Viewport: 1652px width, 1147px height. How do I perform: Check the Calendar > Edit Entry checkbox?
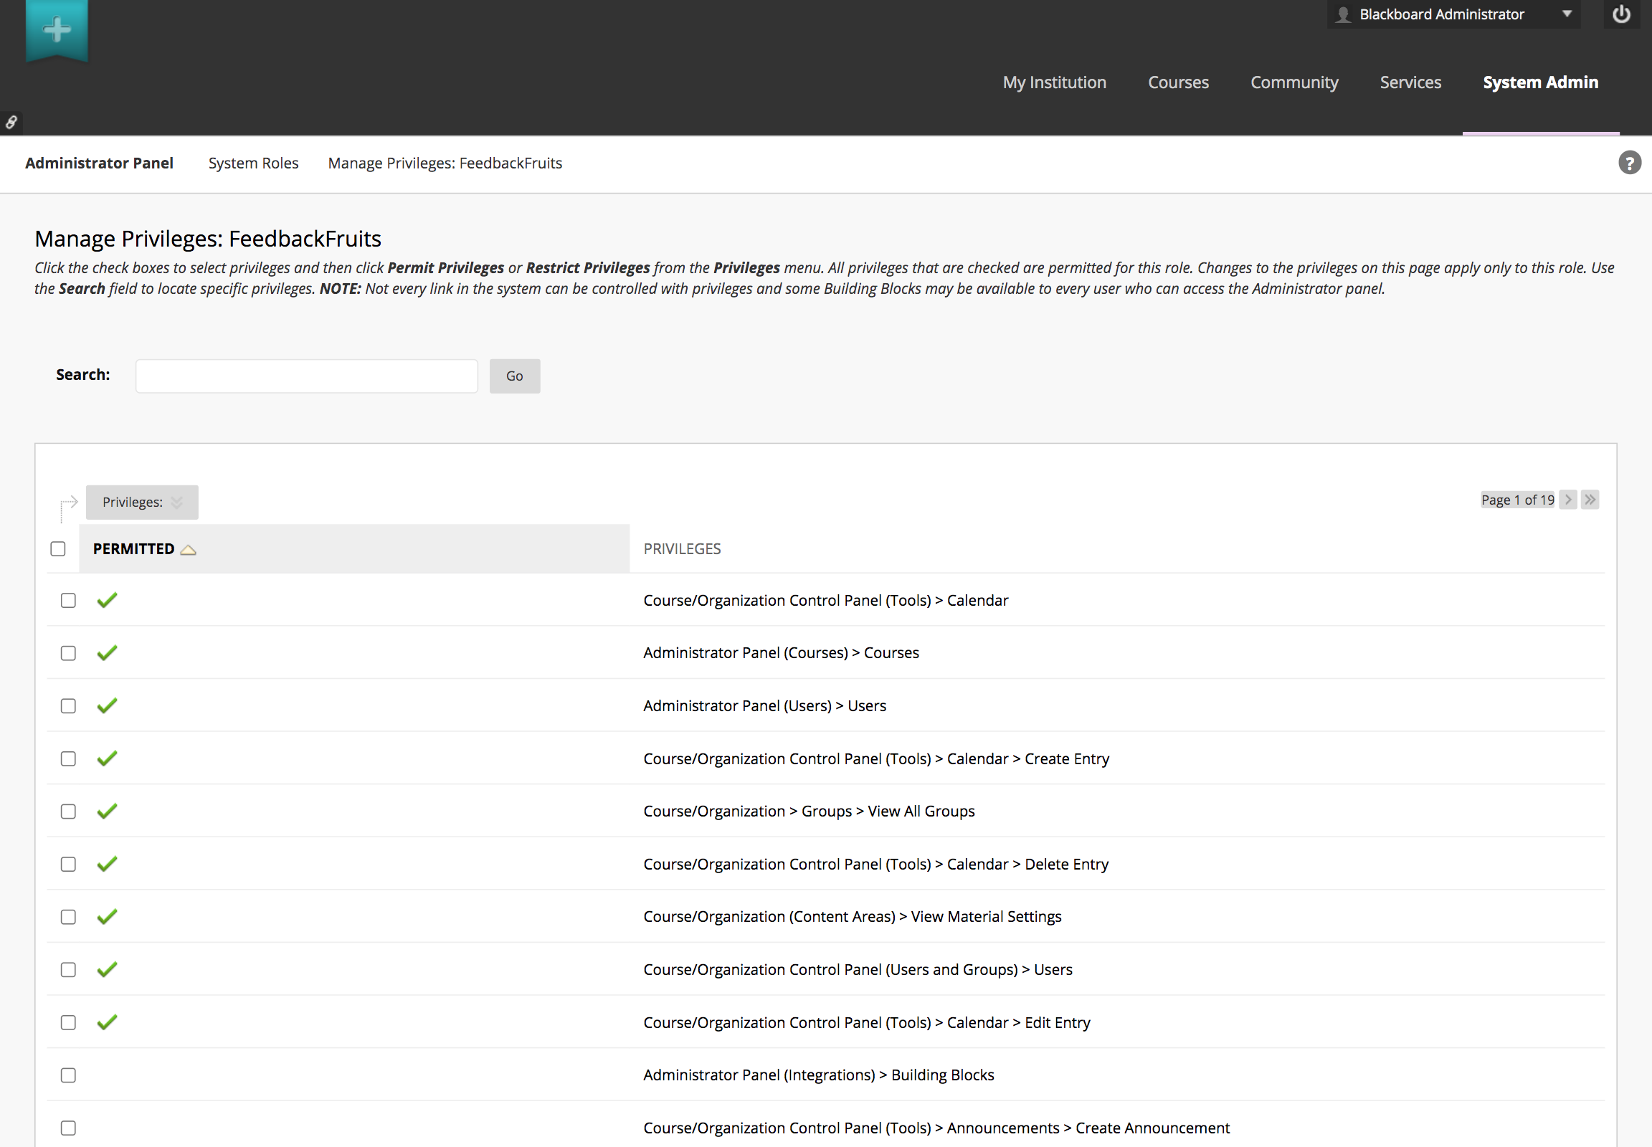click(68, 1023)
